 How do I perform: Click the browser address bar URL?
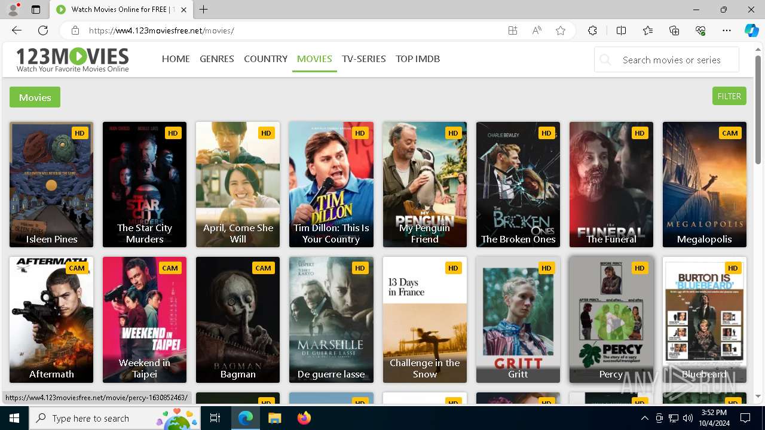coord(161,30)
